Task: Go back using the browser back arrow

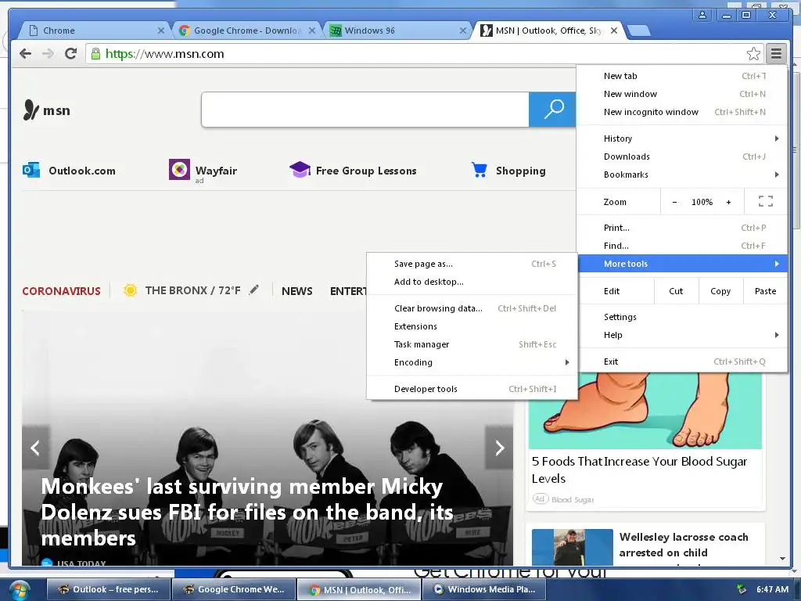Action: pos(25,54)
